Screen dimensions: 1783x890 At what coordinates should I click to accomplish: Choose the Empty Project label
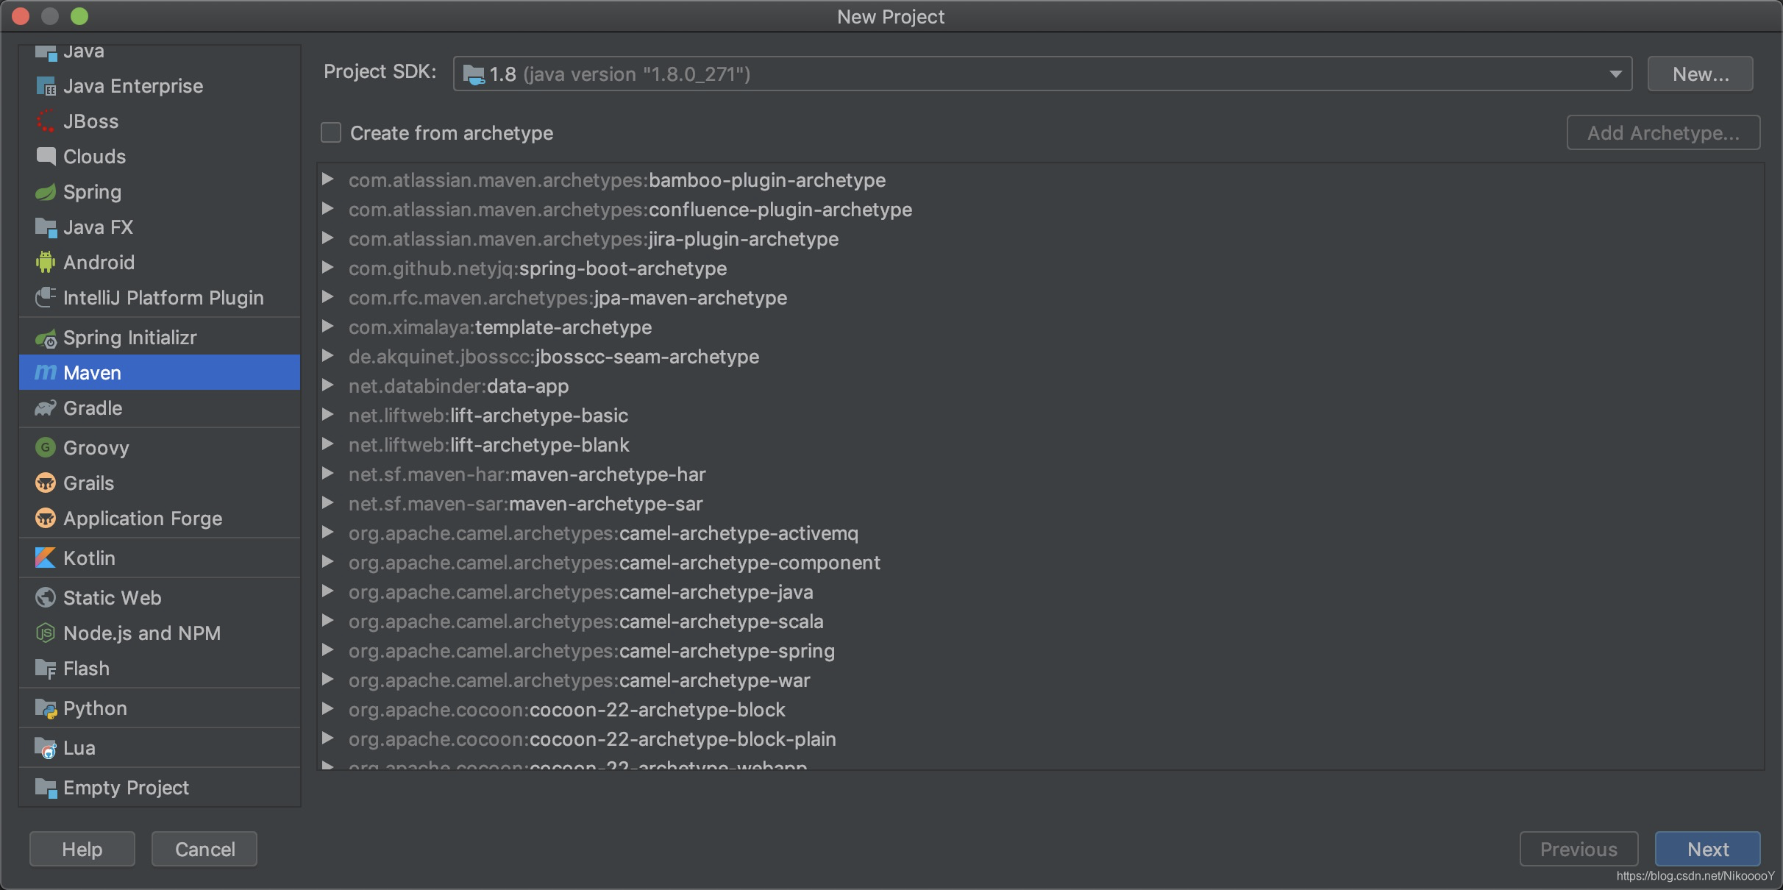(126, 788)
